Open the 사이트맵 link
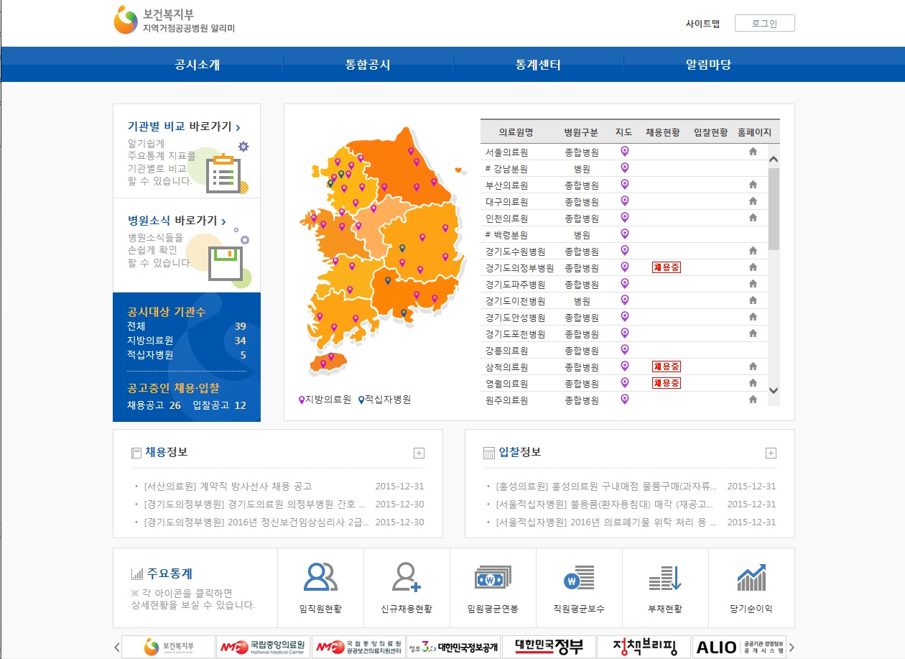The width and height of the screenshot is (905, 659). coord(702,23)
